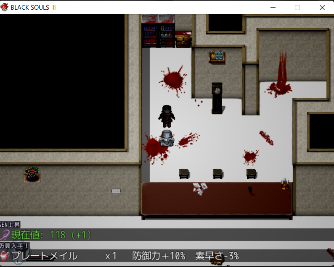The width and height of the screenshot is (334, 267).
Task: Click the treasure chest beside the vending machines
Action: pos(183,40)
